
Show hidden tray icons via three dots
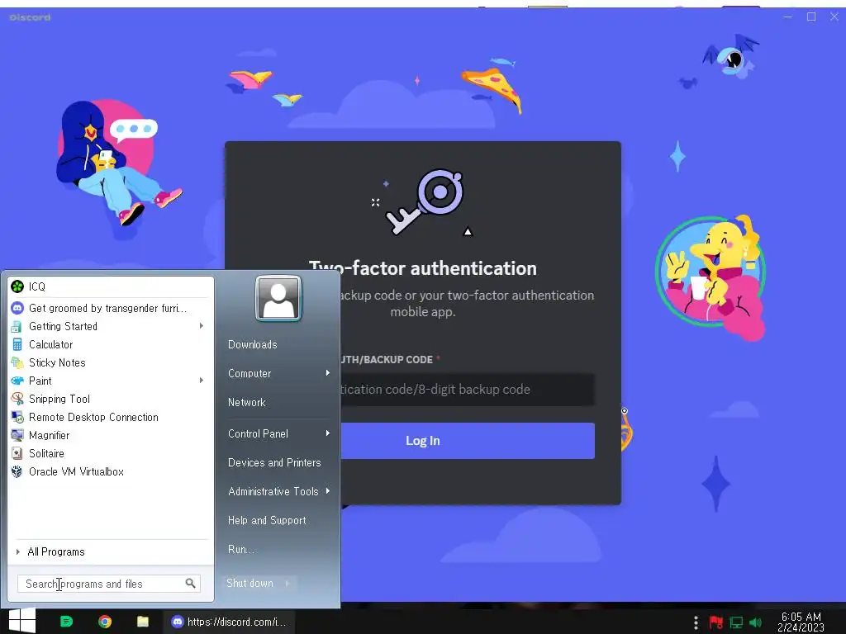696,622
